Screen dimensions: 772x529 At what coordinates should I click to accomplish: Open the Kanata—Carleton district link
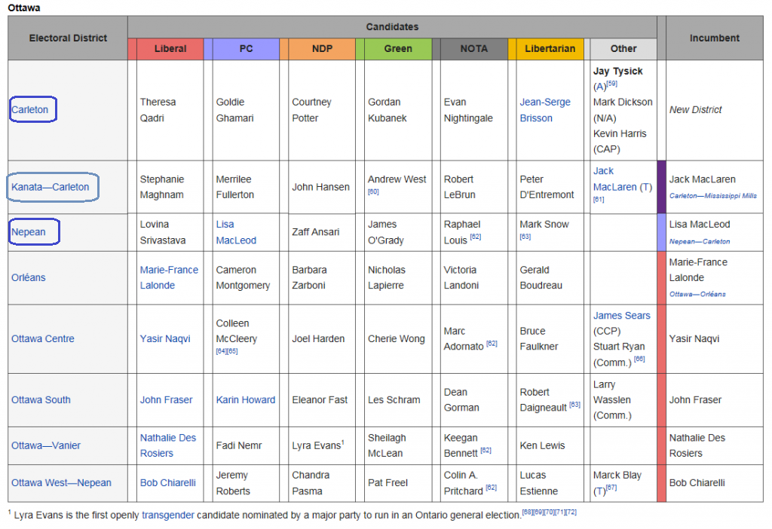coord(51,187)
